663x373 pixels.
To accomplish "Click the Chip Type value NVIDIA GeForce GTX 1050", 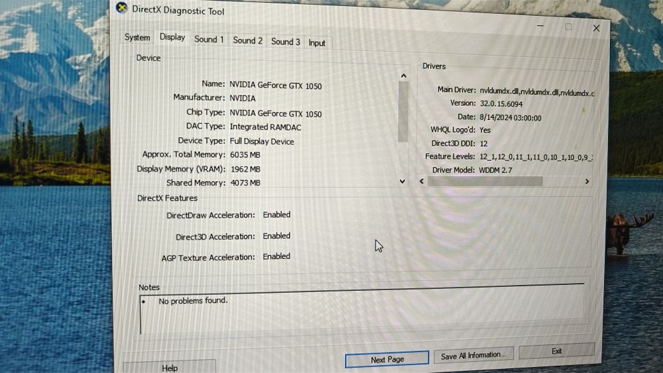I will pyautogui.click(x=276, y=113).
